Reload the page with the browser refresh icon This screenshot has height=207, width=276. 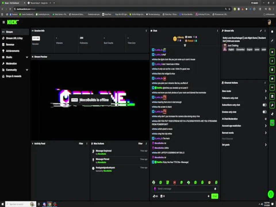[x=10, y=9]
